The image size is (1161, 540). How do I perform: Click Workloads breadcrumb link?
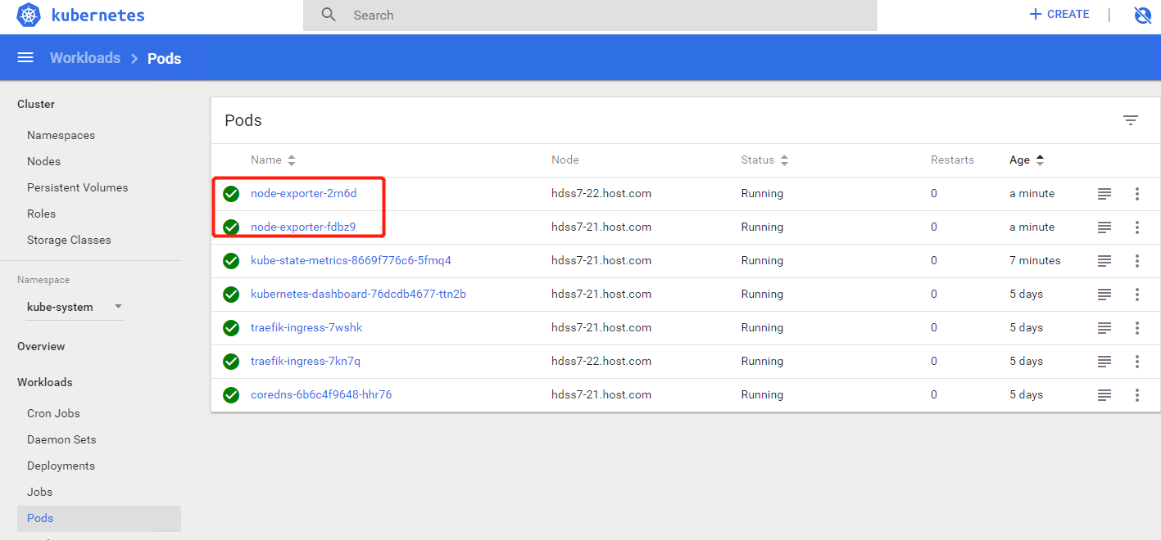coord(85,58)
